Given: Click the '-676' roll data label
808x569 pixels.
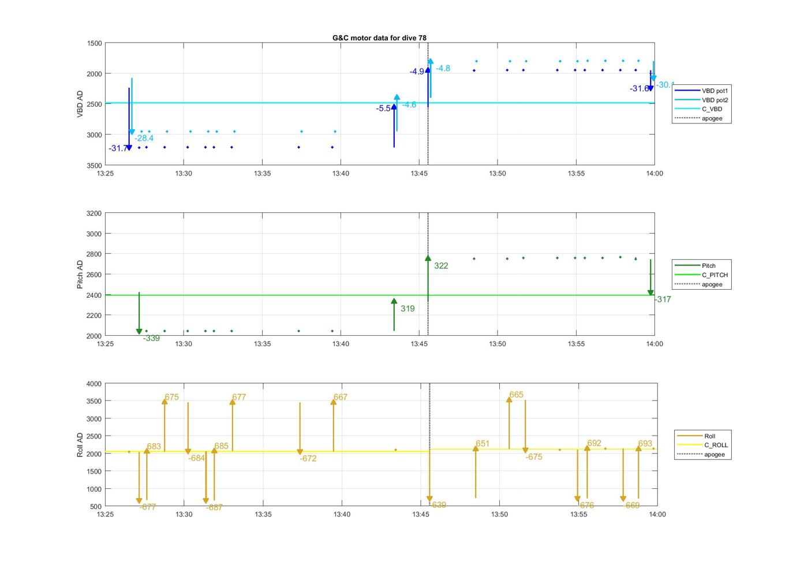Looking at the screenshot, I should (586, 506).
